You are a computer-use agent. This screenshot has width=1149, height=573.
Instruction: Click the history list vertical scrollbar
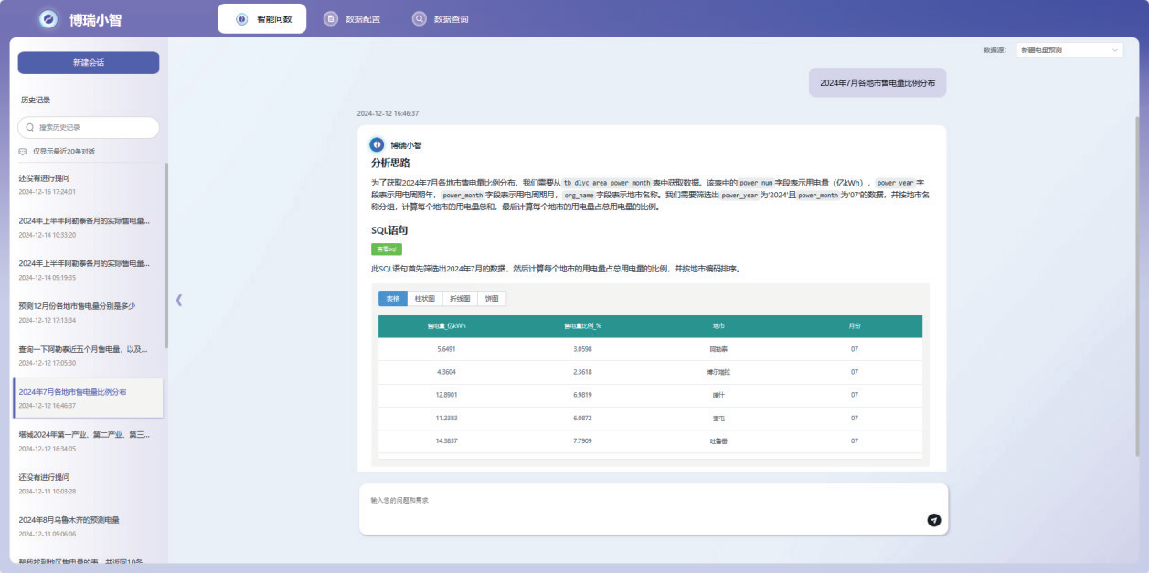[x=166, y=256]
